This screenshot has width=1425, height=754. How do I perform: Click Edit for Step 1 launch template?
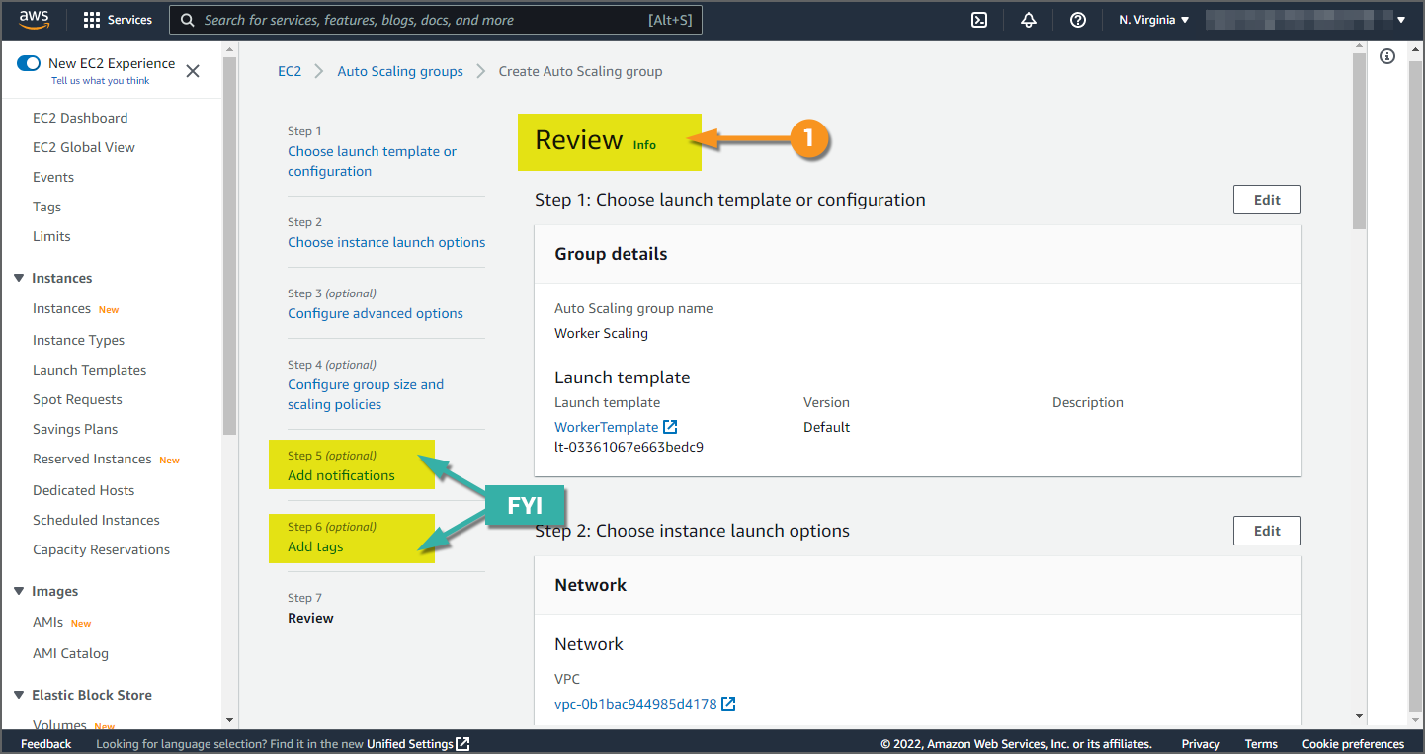(x=1267, y=200)
